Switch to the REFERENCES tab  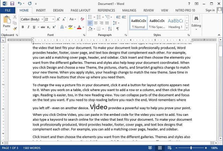point(106,10)
